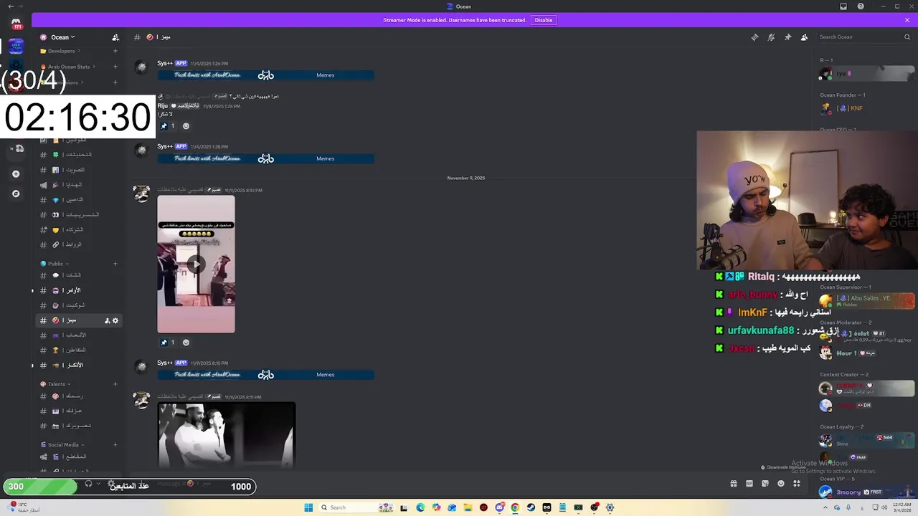The height and width of the screenshot is (516, 918).
Task: Add a channel to the Talents category
Action: 115,384
